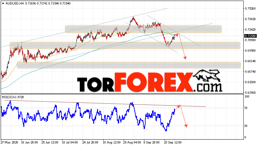Click the 25 Aug 04:00 time label
258x146 pixels.
coord(132,142)
